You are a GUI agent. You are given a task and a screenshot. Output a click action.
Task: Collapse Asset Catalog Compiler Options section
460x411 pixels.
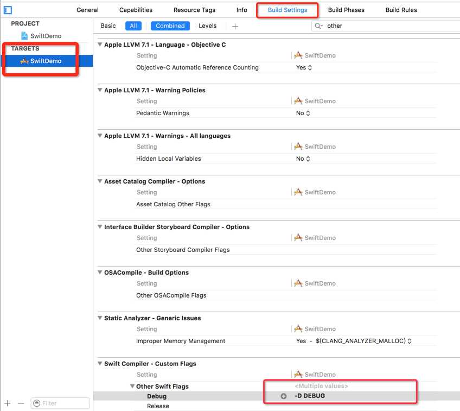(100, 181)
